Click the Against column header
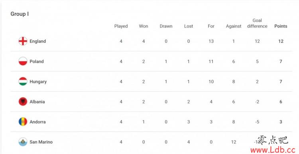The image size is (299, 154). click(x=234, y=27)
